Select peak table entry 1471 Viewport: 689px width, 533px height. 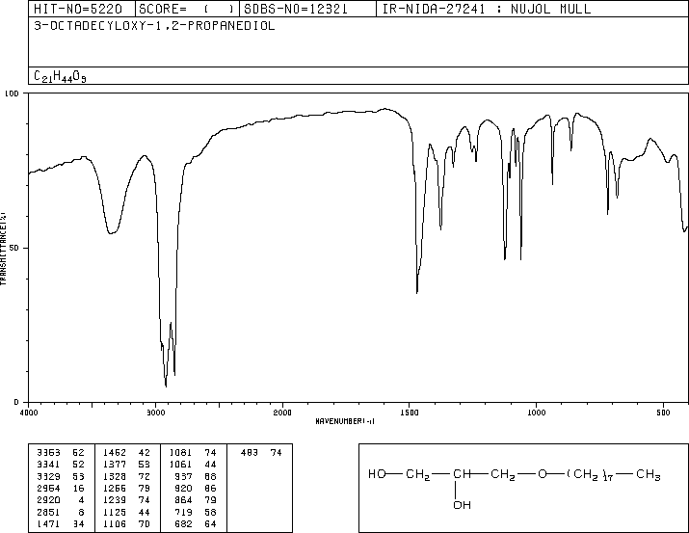60,524
